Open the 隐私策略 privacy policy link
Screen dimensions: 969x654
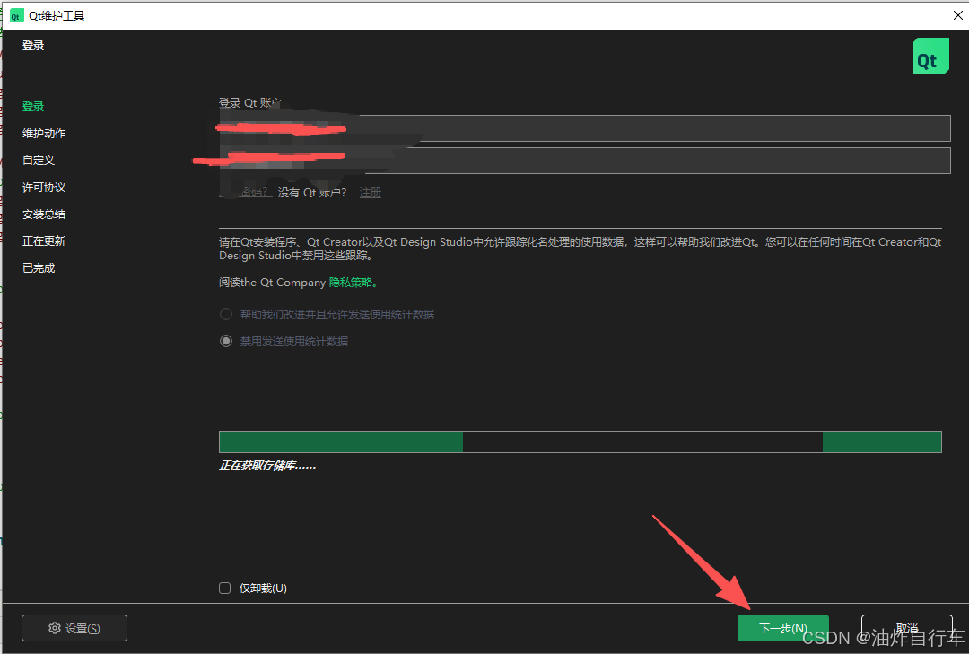(x=353, y=283)
